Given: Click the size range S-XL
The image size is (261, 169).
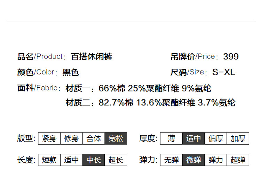Looking at the screenshot, I should pos(224,72).
